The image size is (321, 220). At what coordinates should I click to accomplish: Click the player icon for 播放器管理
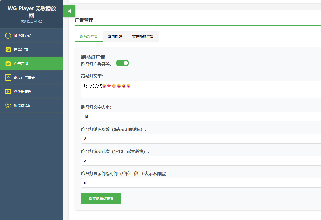8,92
